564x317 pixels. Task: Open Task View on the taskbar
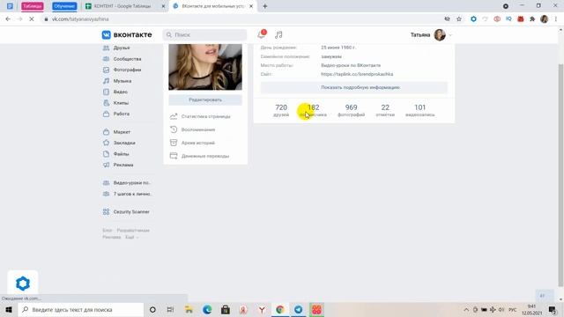170,309
